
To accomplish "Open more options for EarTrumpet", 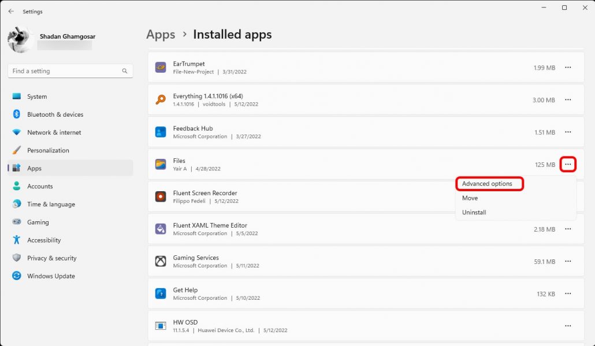I will [568, 68].
